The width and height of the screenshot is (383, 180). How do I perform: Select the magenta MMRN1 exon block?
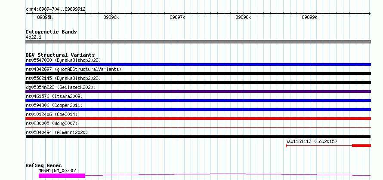click(62, 176)
